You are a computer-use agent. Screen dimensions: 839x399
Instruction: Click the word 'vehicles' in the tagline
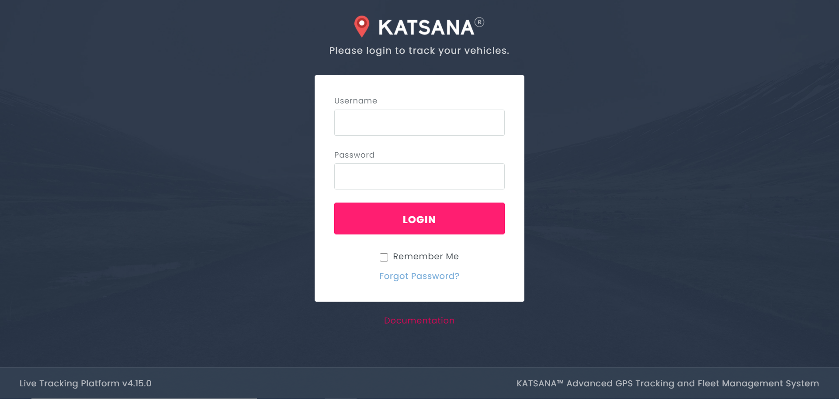(x=486, y=51)
